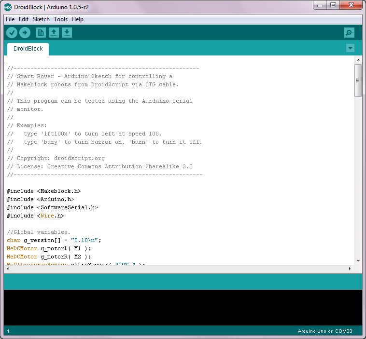366x339 pixels.
Task: Open the Help menu
Action: (77, 19)
